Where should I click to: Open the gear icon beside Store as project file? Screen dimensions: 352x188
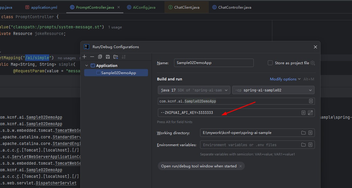pos(313,63)
